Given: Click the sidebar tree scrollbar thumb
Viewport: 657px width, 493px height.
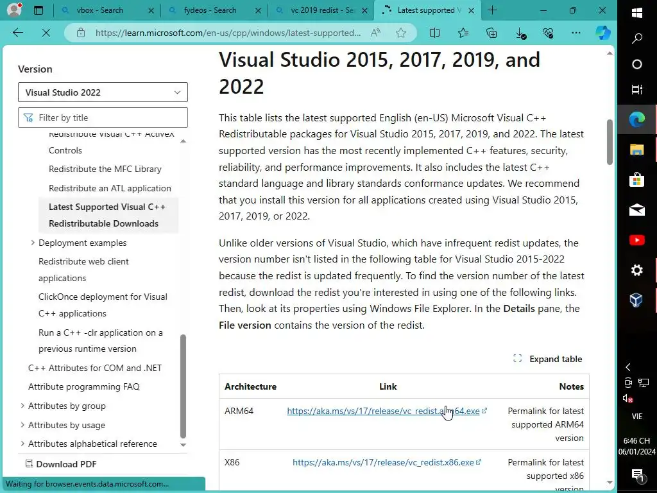Looking at the screenshot, I should (183, 386).
